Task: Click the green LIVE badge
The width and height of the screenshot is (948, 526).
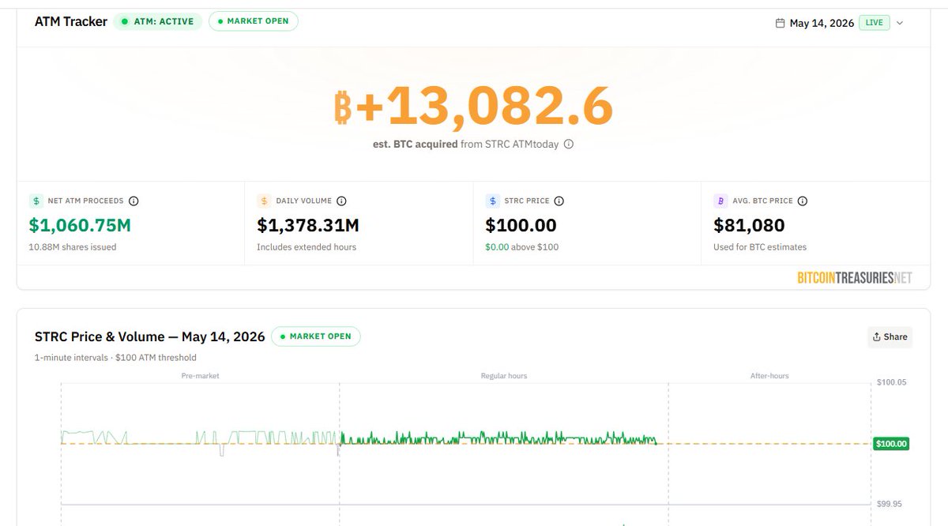Action: pos(875,23)
